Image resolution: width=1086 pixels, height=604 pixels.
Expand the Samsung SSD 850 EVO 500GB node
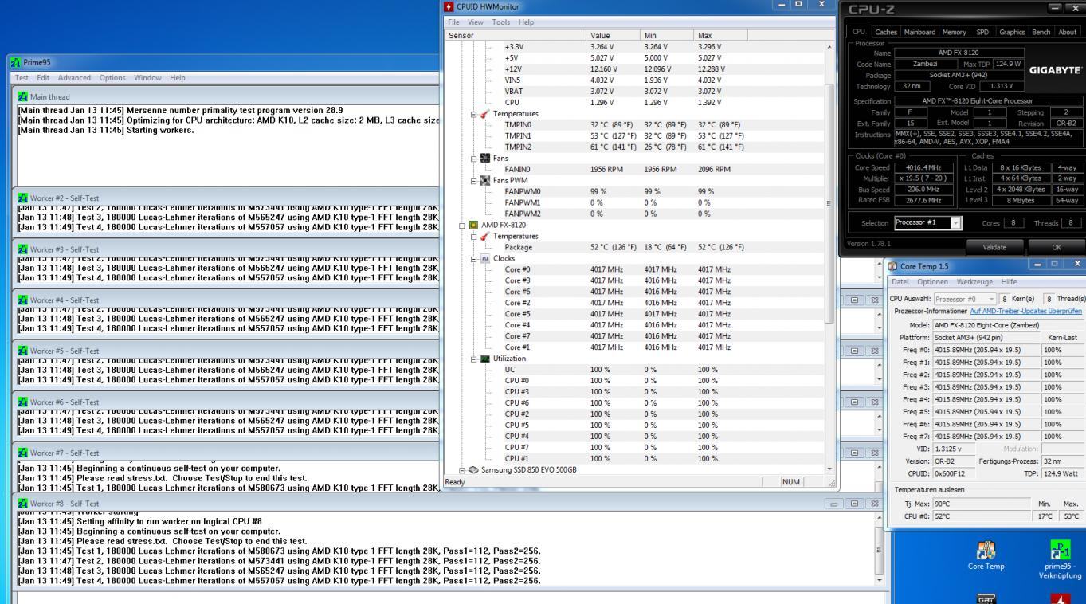click(x=464, y=470)
